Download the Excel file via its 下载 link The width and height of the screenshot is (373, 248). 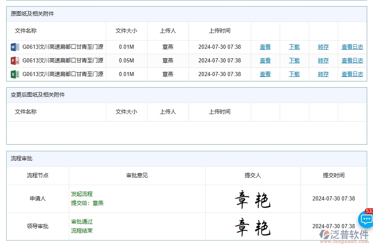click(x=294, y=74)
